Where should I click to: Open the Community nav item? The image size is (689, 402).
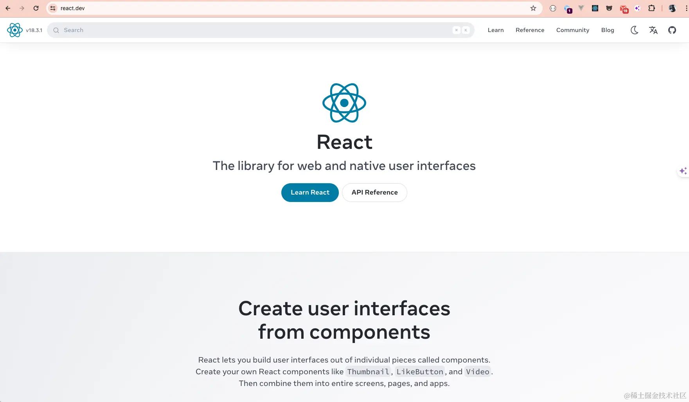[573, 30]
